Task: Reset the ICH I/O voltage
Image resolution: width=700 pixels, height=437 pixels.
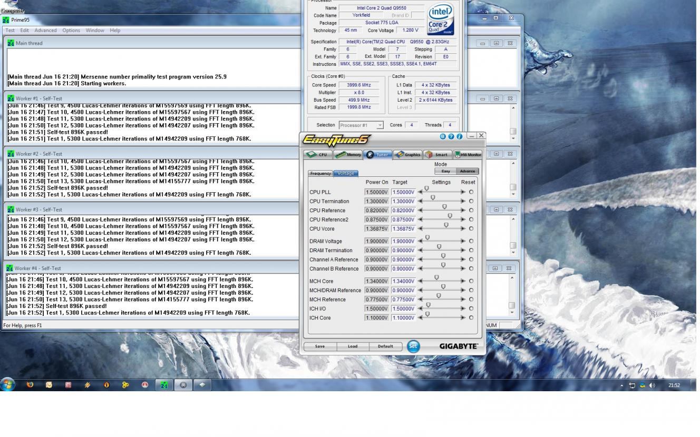Action: coord(471,309)
